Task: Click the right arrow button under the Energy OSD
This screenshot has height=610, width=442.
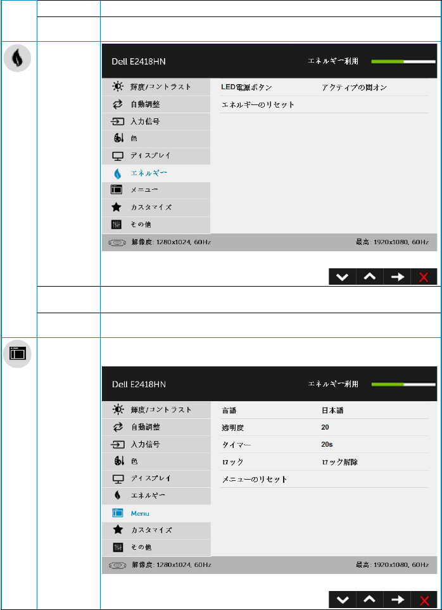Action: pyautogui.click(x=397, y=277)
